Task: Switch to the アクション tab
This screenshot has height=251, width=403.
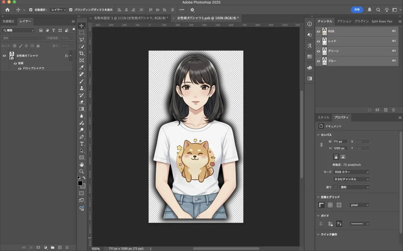Action: click(344, 21)
